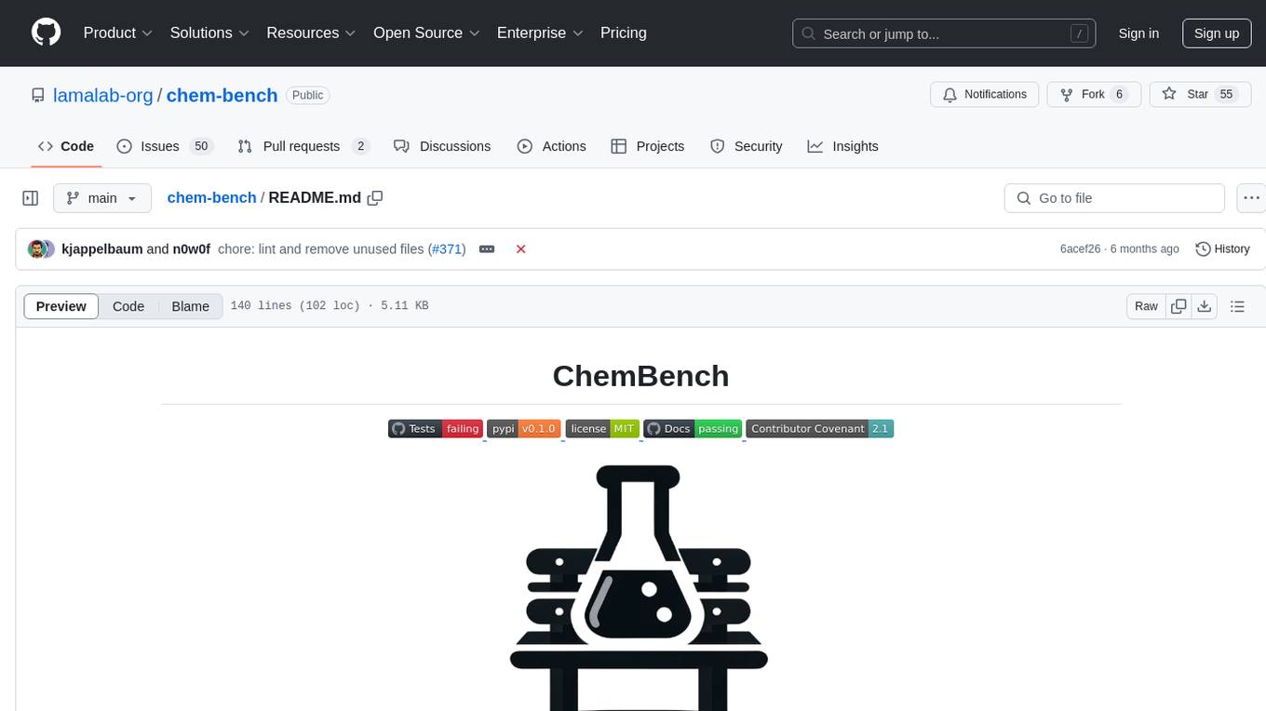Screen dimensions: 1266x711
Task: View the failed checks red X icon
Action: pyautogui.click(x=521, y=248)
